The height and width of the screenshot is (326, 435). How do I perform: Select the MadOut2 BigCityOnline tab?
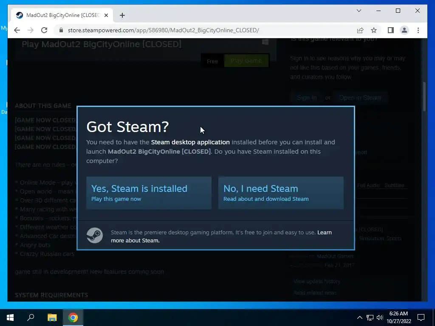(x=62, y=15)
